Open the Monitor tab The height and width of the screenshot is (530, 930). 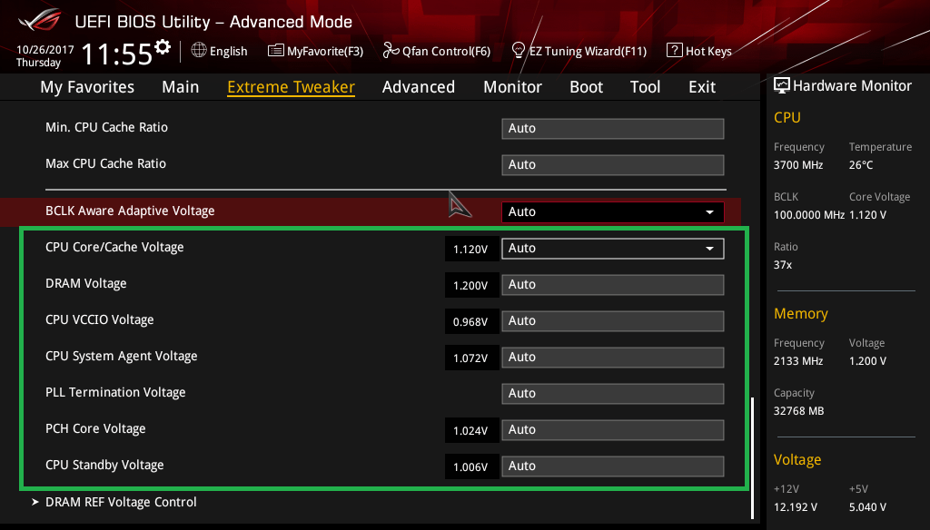click(512, 87)
